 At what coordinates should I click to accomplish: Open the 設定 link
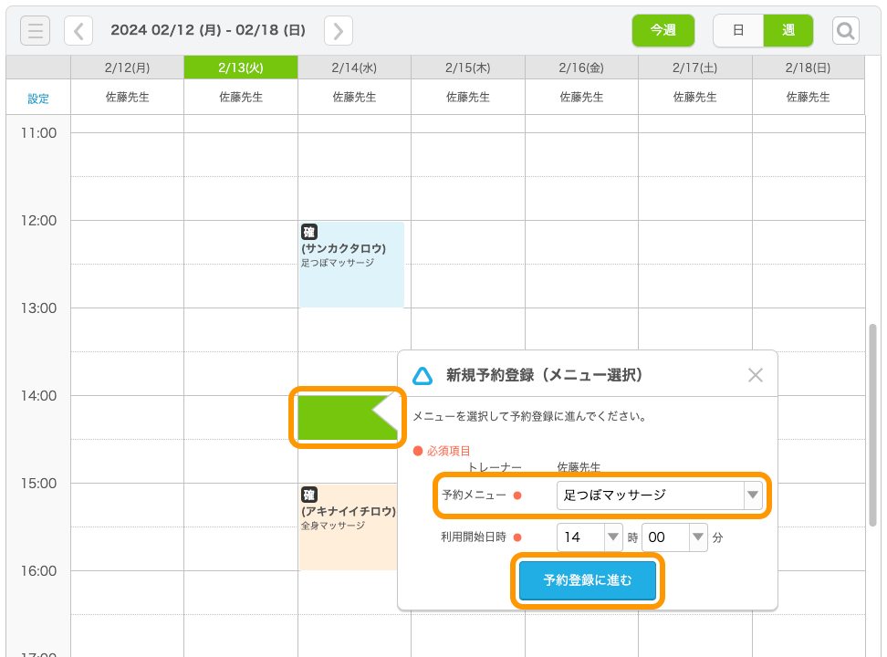point(38,99)
